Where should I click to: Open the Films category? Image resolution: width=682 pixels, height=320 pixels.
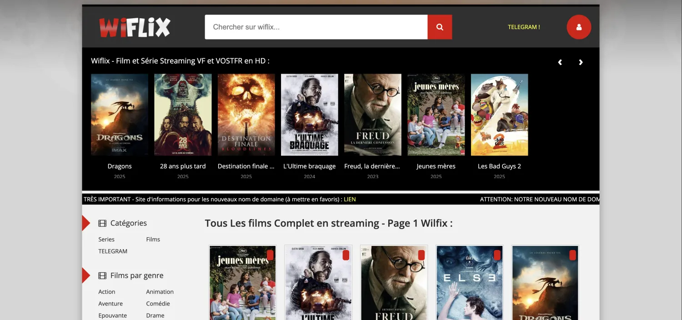point(153,240)
